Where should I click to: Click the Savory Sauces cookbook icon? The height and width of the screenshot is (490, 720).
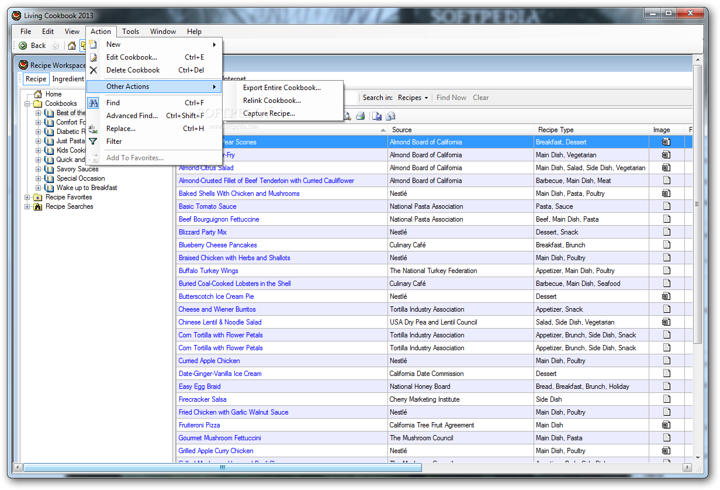(x=50, y=169)
